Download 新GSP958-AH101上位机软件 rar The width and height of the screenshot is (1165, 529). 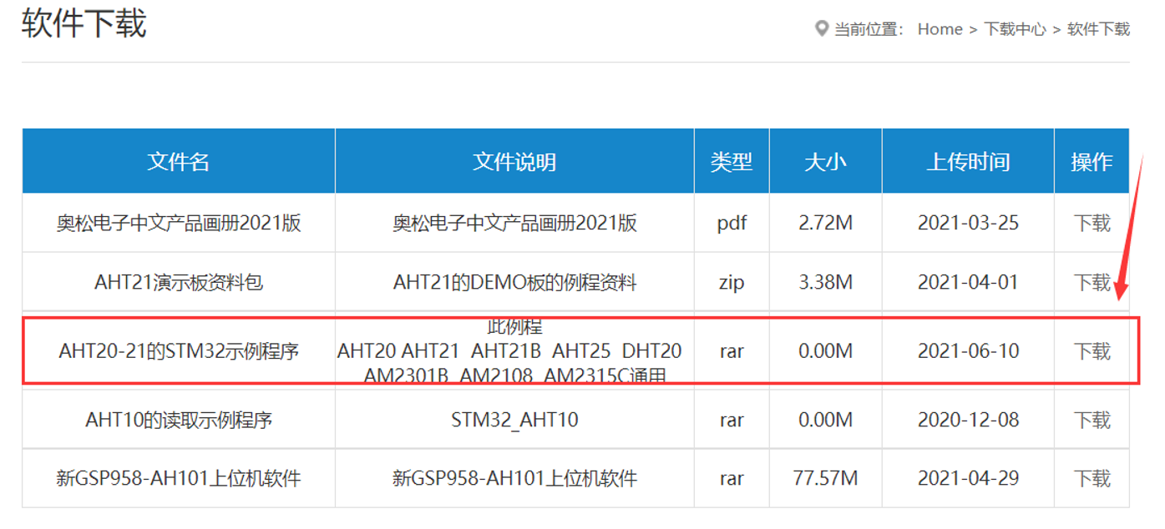click(x=1092, y=478)
